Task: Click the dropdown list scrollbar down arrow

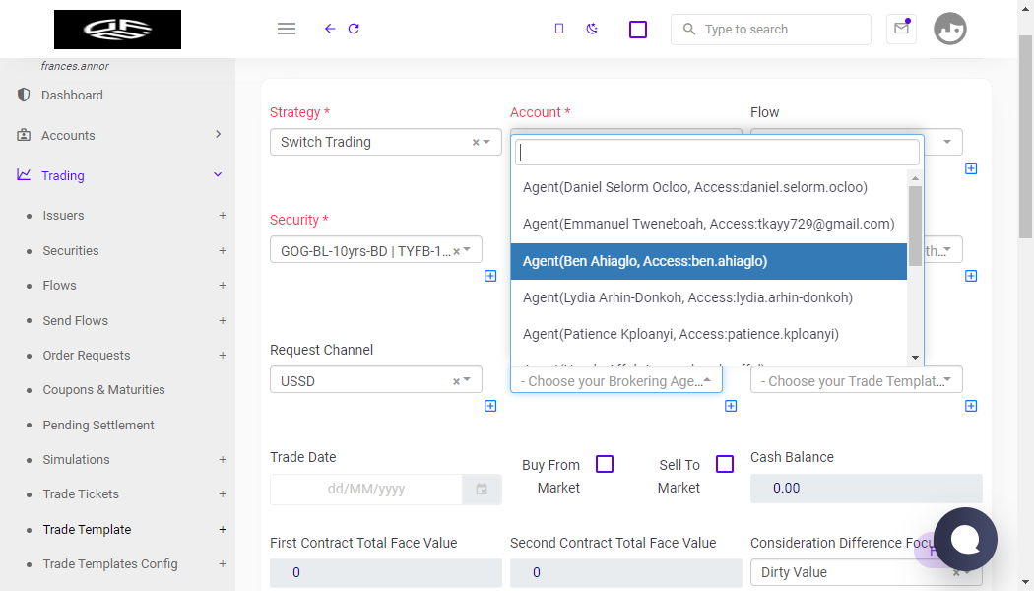Action: coord(915,357)
